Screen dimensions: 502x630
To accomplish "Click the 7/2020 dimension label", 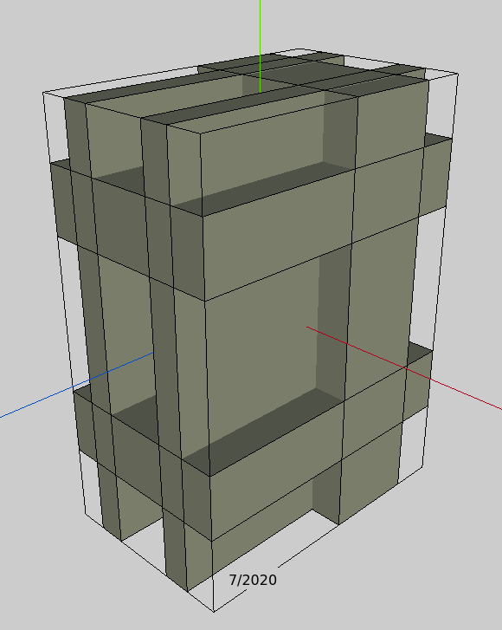I will 253,580.
